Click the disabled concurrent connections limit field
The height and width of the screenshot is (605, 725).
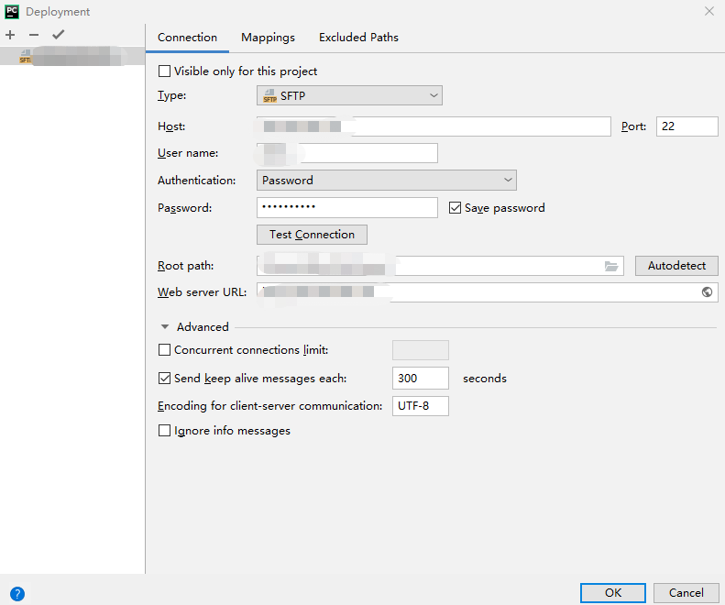tap(421, 350)
